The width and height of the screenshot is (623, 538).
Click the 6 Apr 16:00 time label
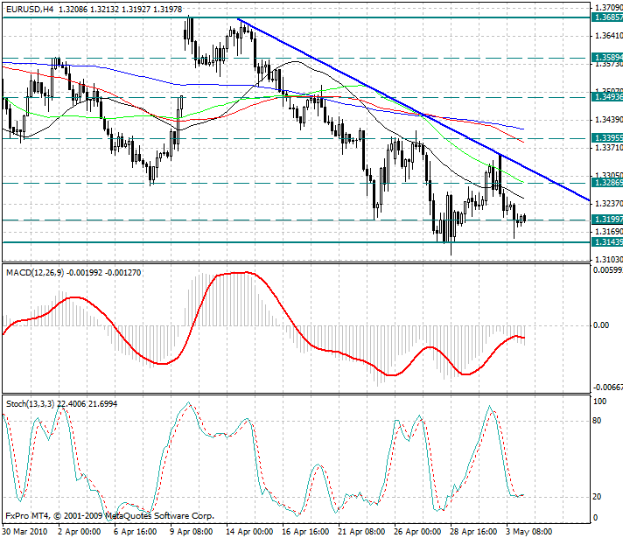[135, 532]
